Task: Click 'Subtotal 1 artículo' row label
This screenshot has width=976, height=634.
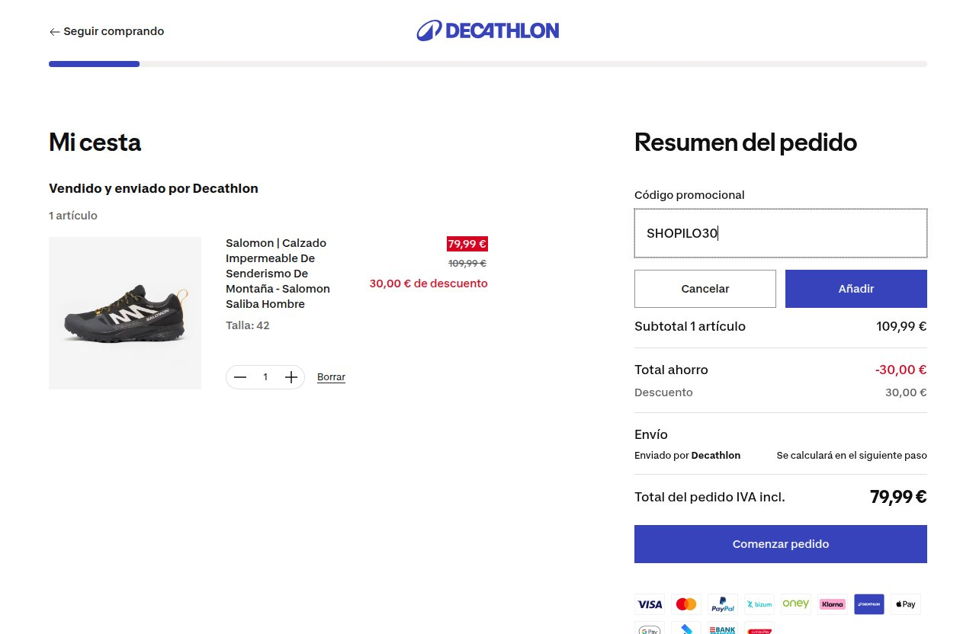Action: pos(690,327)
